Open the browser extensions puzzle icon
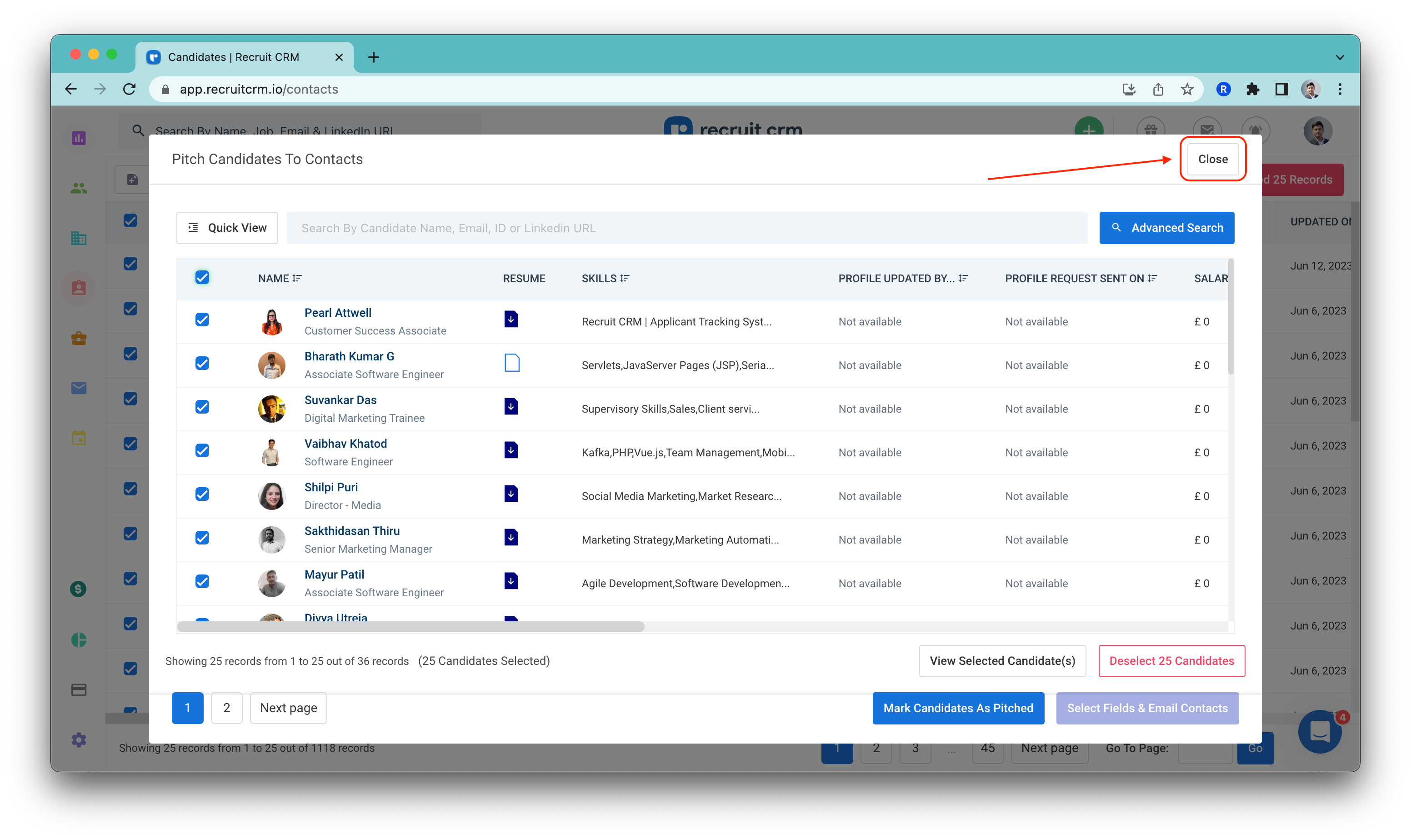Image resolution: width=1411 pixels, height=839 pixels. pos(1252,90)
